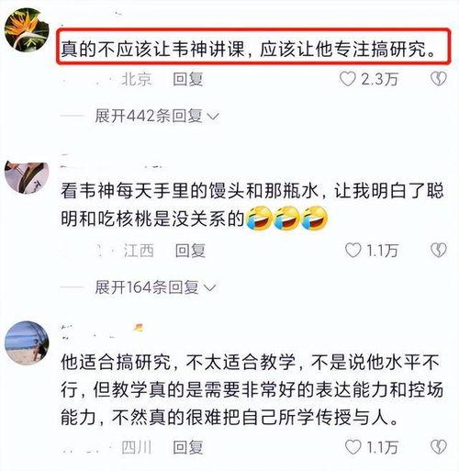Reply to the Sichuan comment

188,447
